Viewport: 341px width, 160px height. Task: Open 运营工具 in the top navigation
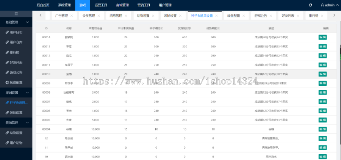tap(101, 5)
